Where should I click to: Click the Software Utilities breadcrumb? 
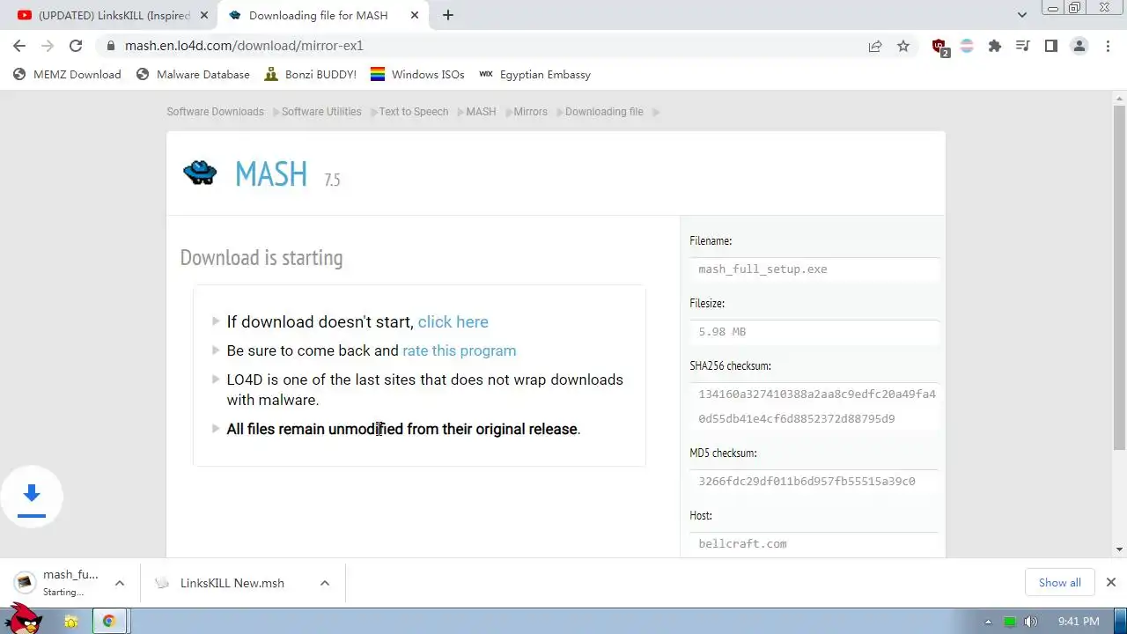pyautogui.click(x=321, y=112)
